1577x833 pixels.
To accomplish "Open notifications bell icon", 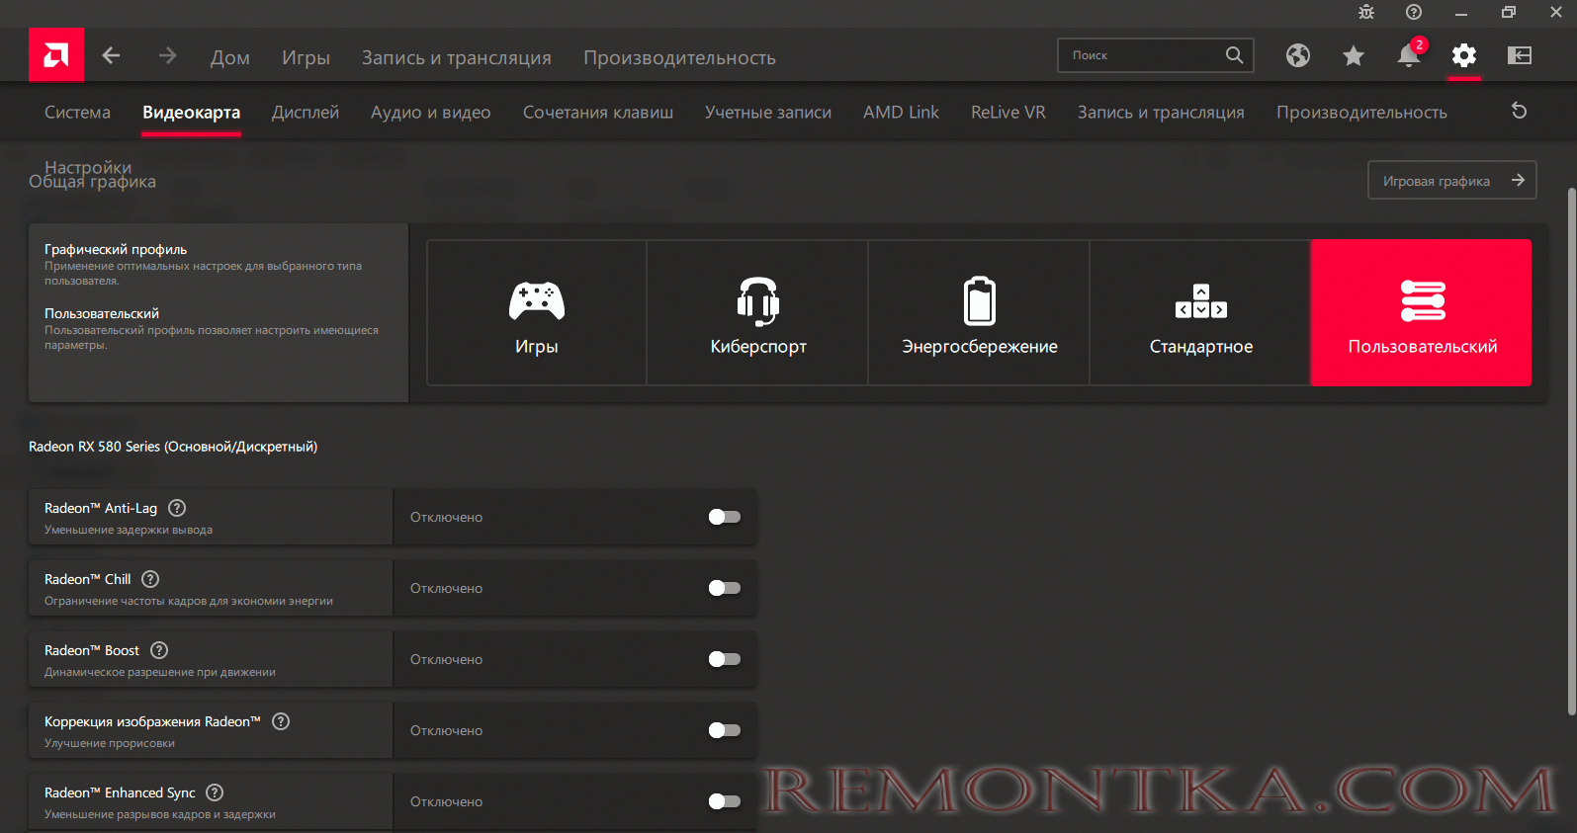I will pos(1409,55).
